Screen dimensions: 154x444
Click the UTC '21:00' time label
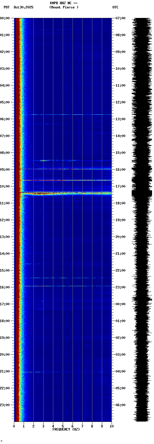[x=121, y=254]
